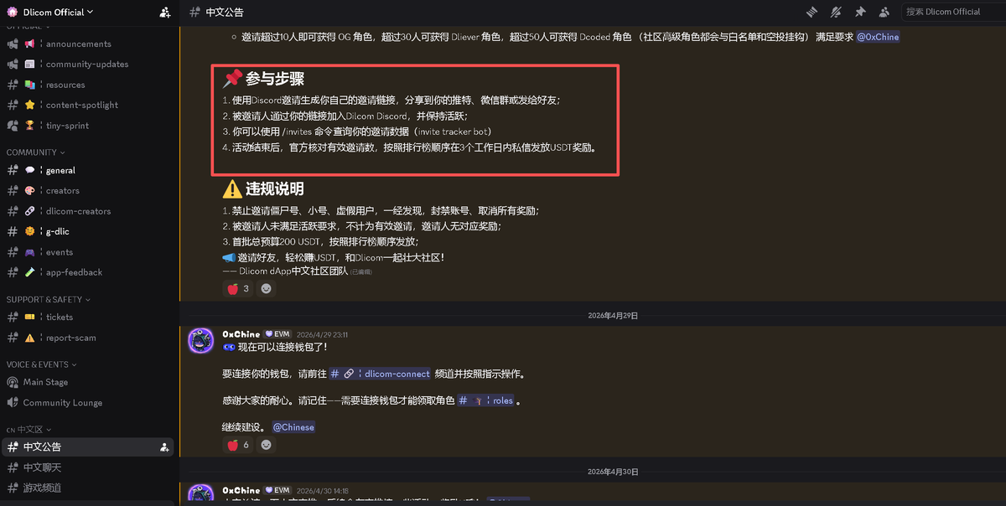This screenshot has width=1006, height=506.
Task: Open the Threads icon in channel header
Action: pyautogui.click(x=812, y=12)
